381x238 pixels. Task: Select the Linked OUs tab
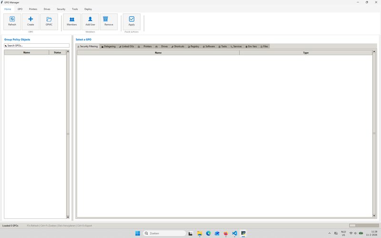tap(127, 46)
